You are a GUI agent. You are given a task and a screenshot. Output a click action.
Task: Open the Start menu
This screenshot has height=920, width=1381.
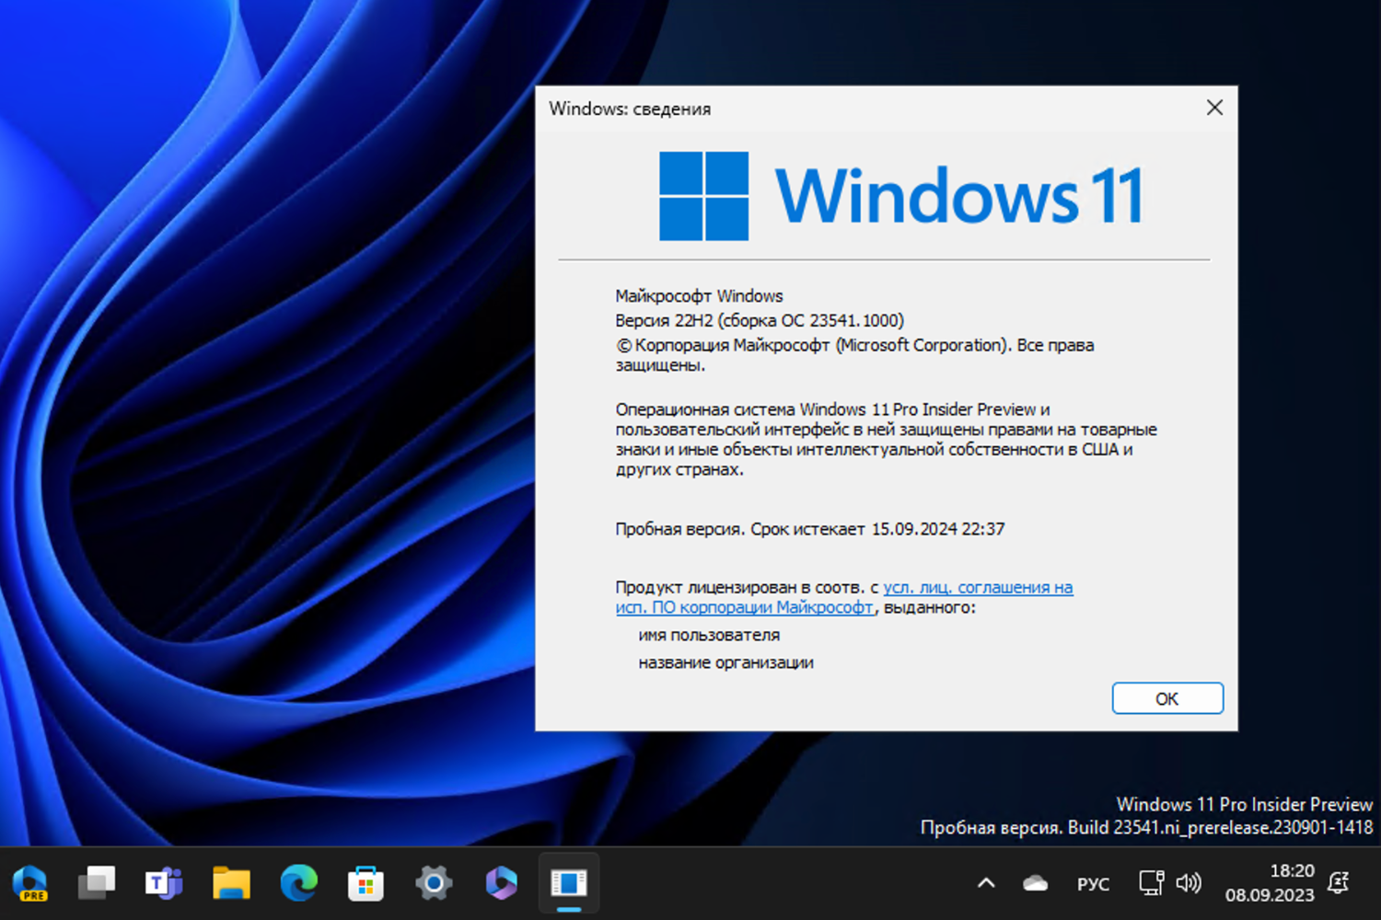[31, 883]
